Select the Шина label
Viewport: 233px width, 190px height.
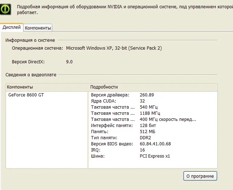click(98, 156)
